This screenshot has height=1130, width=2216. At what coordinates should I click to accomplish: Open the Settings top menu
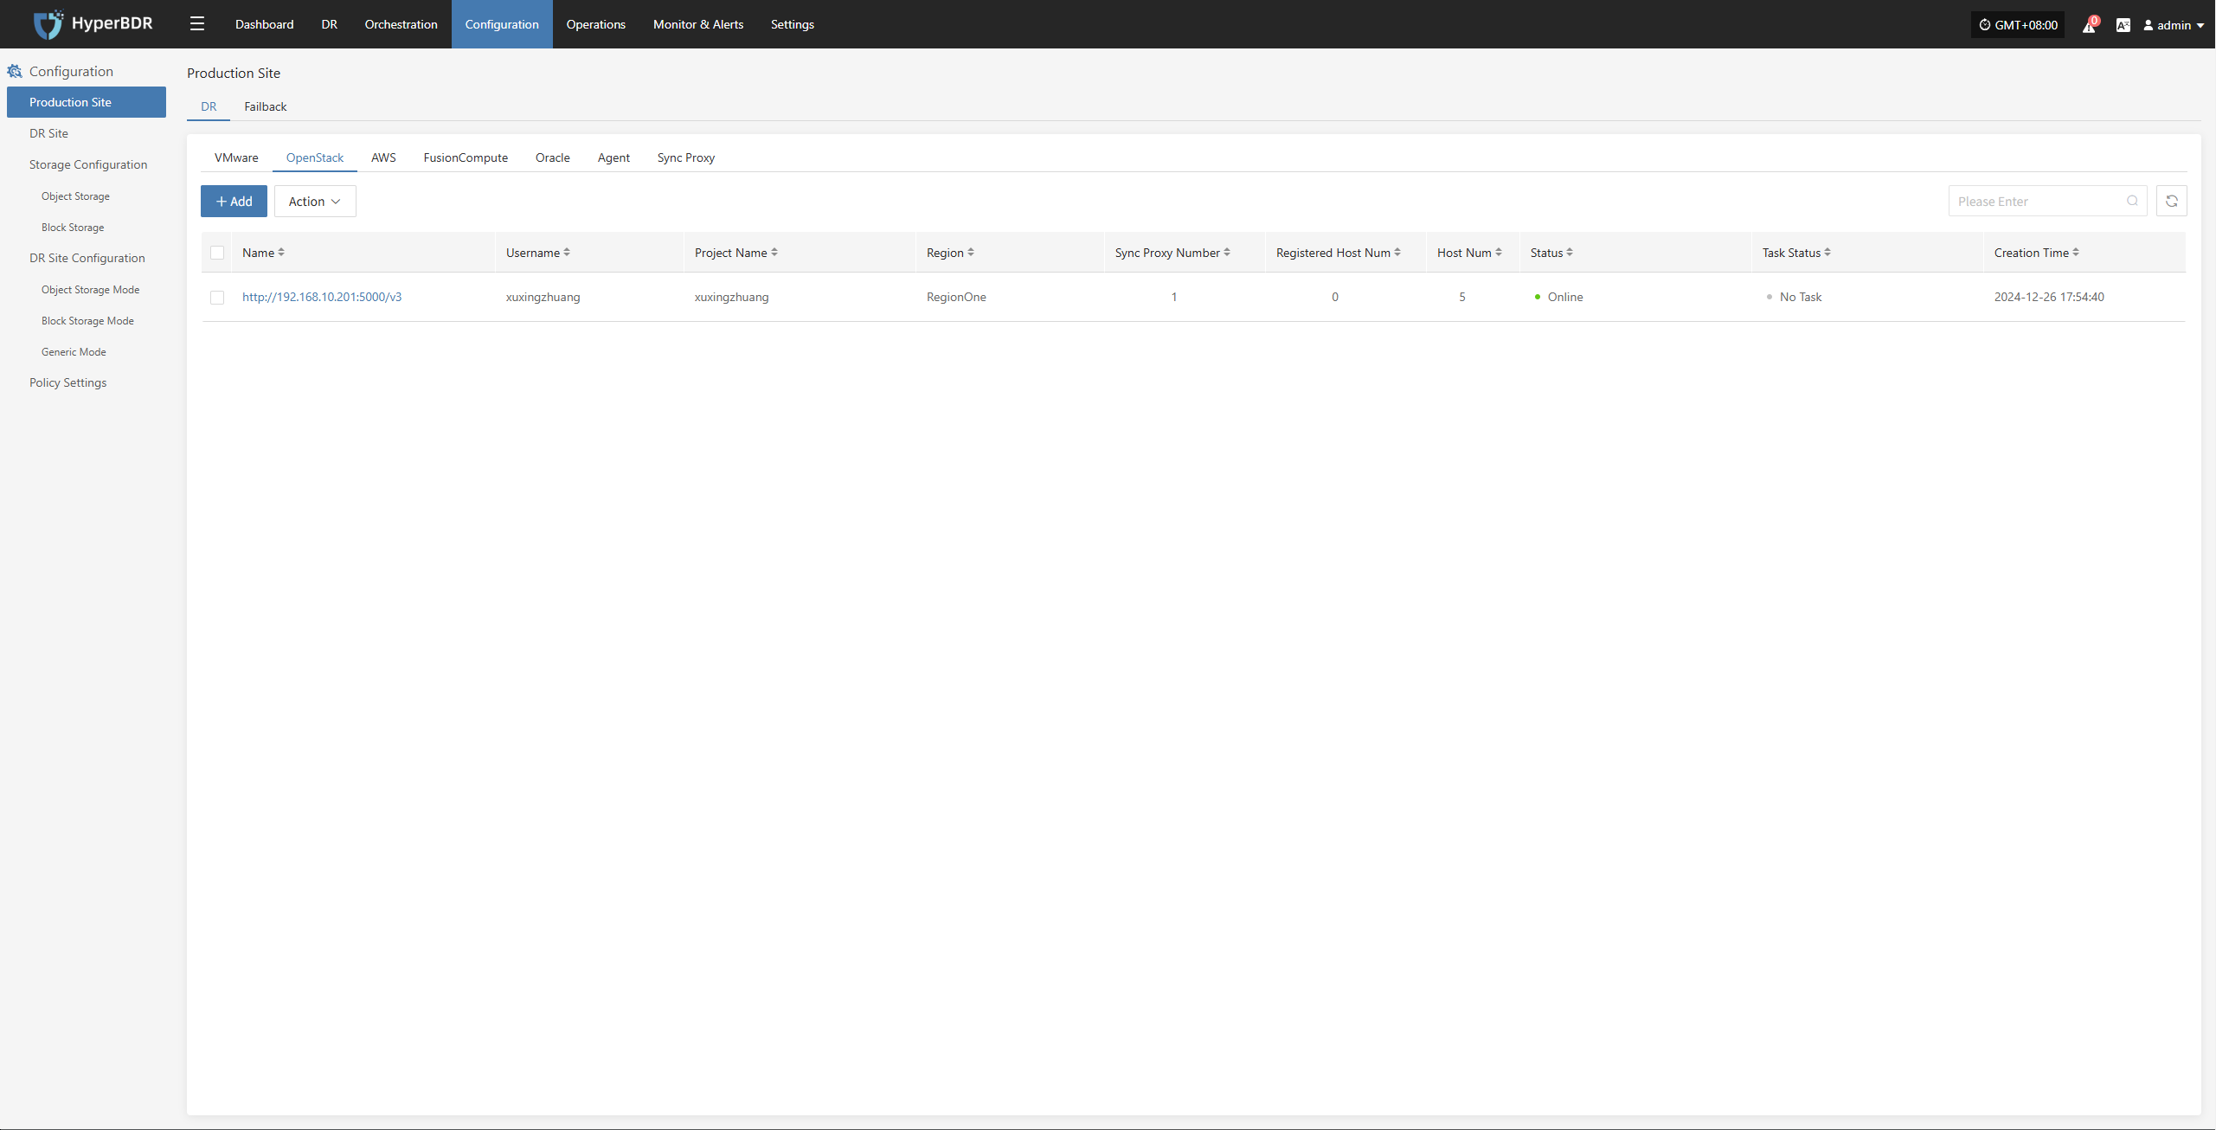(x=793, y=24)
